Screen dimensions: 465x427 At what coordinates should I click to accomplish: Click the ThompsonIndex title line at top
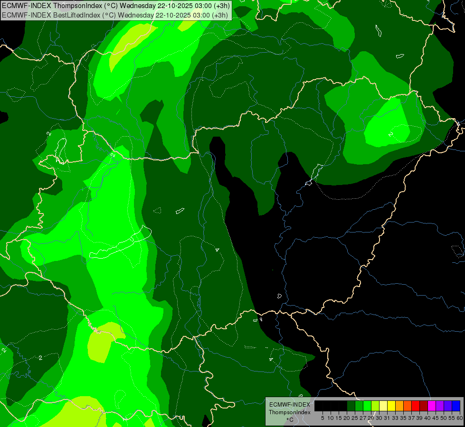116,5
